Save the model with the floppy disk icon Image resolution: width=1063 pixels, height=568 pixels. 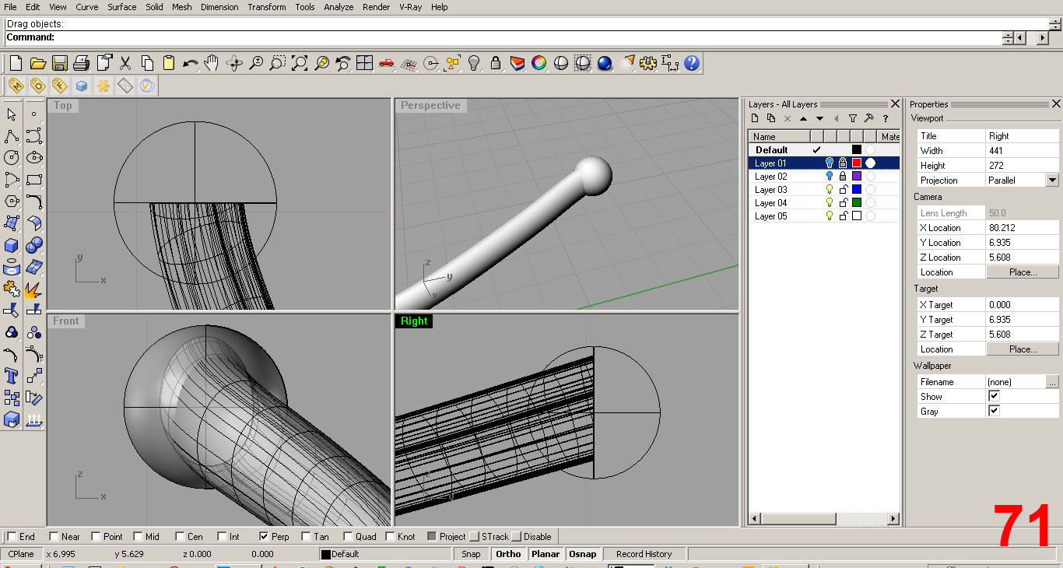(59, 63)
